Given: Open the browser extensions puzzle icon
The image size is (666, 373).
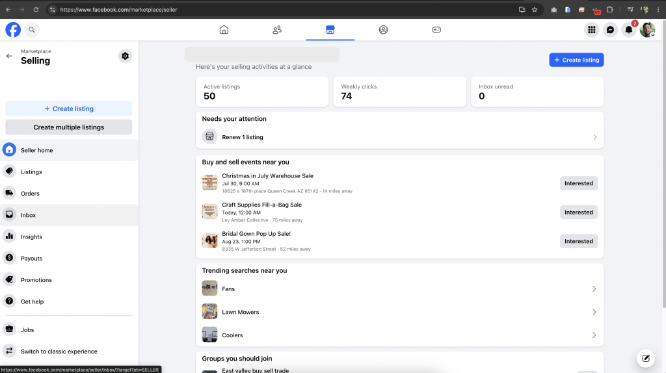Looking at the screenshot, I should [610, 9].
